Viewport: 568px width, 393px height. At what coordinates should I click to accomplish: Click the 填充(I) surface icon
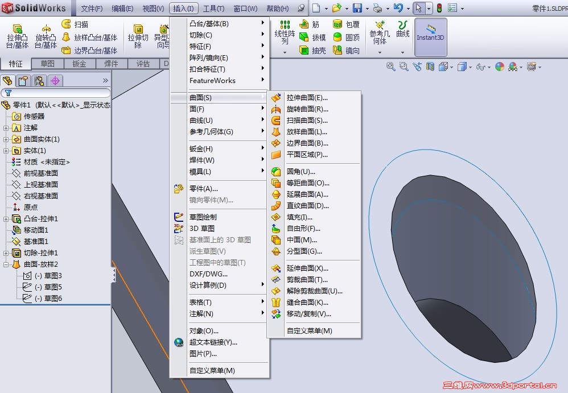pos(276,217)
